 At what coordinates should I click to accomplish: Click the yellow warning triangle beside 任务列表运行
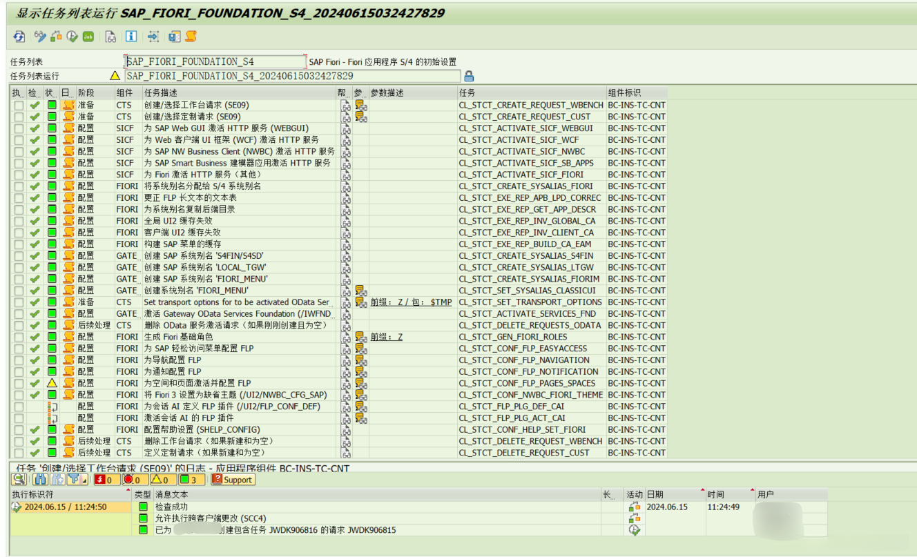(x=115, y=76)
